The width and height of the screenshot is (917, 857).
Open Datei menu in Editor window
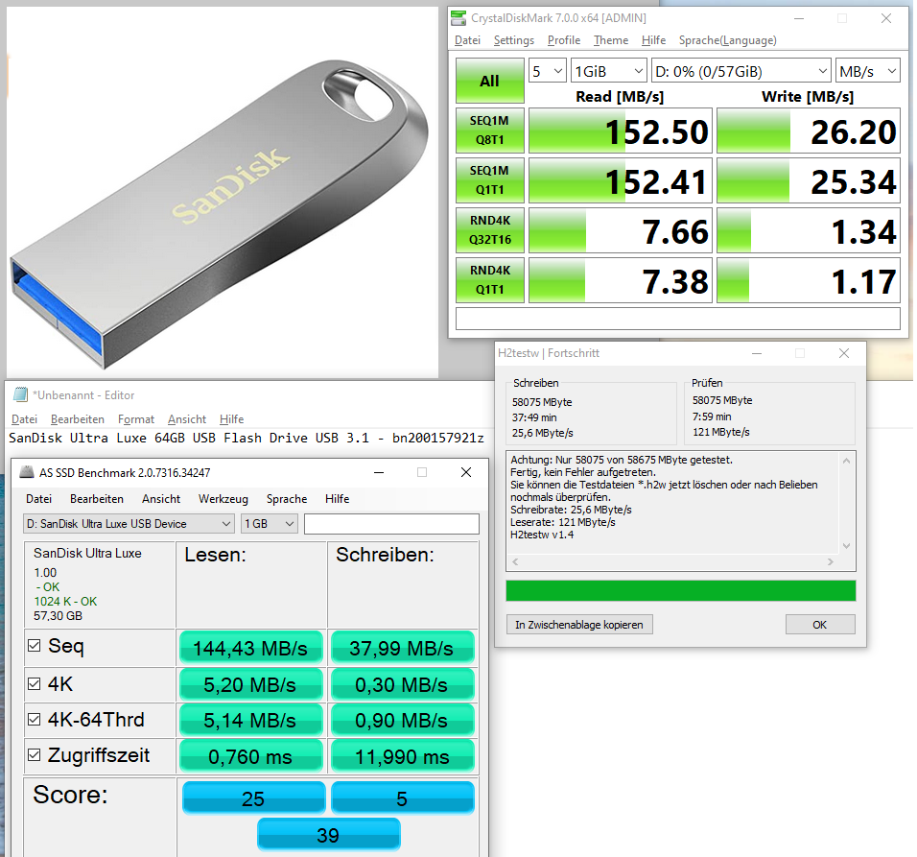pyautogui.click(x=24, y=419)
